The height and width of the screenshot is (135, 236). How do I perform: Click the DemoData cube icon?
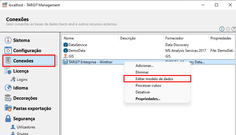(x=66, y=51)
